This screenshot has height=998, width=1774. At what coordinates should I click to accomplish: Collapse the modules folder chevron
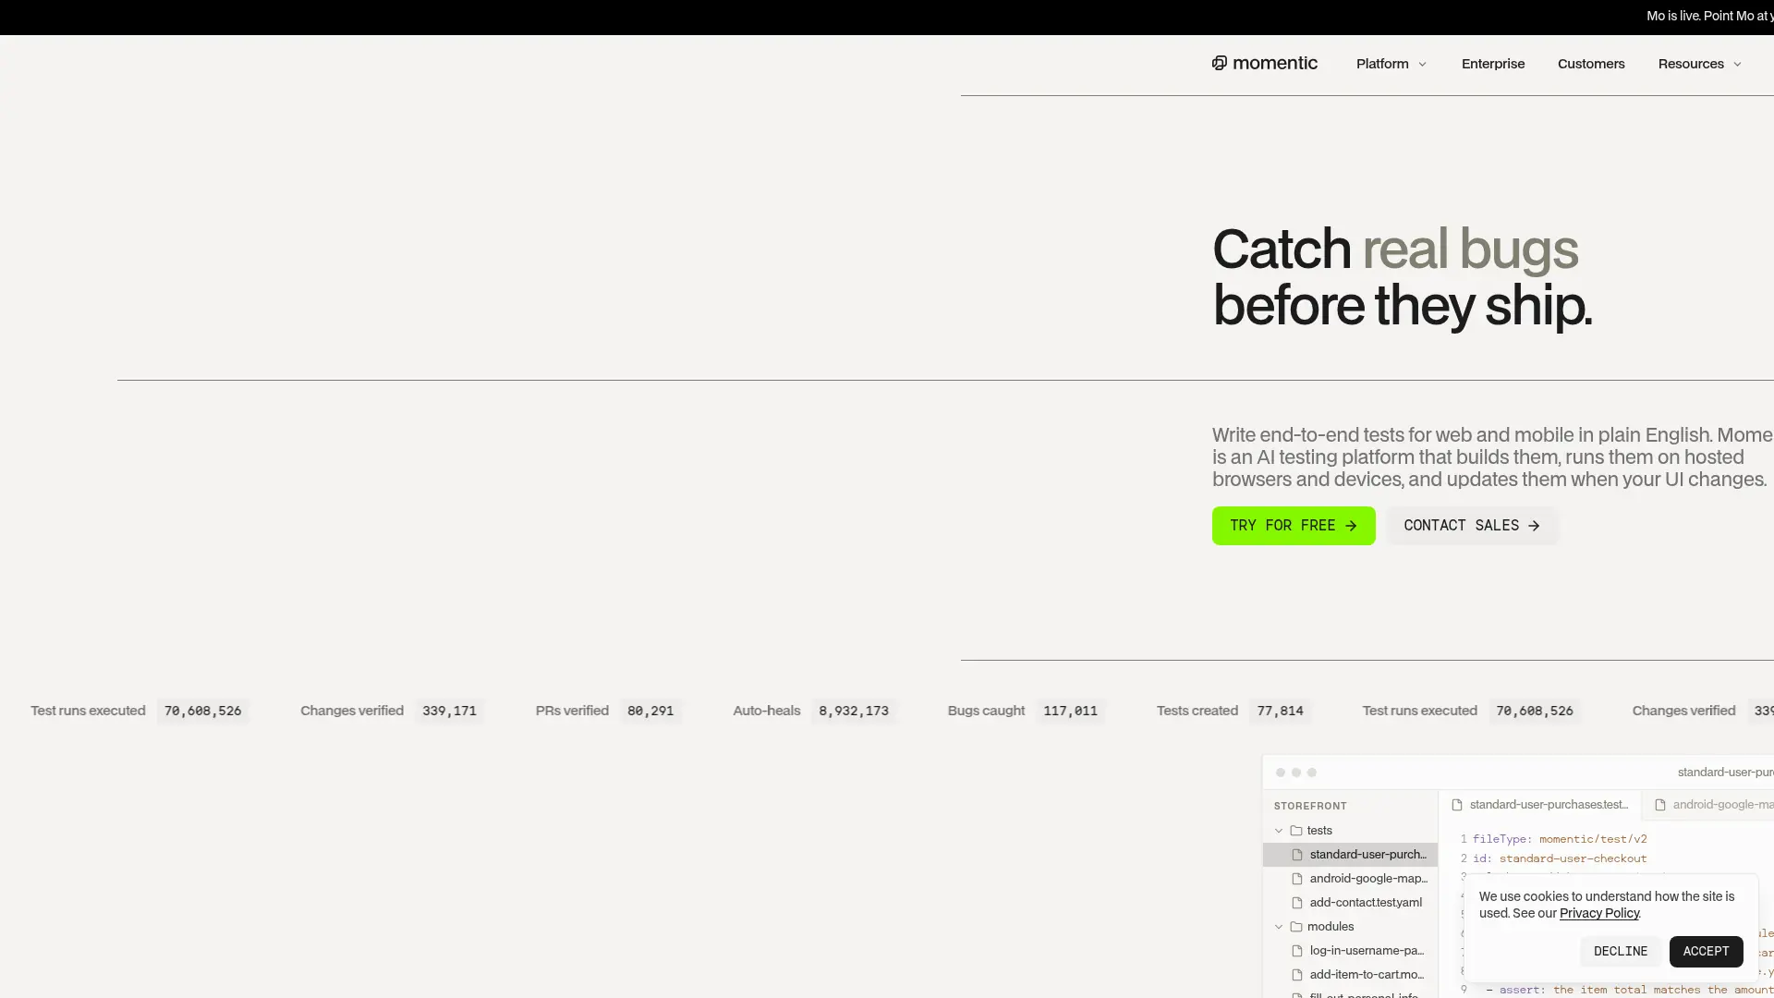coord(1279,927)
